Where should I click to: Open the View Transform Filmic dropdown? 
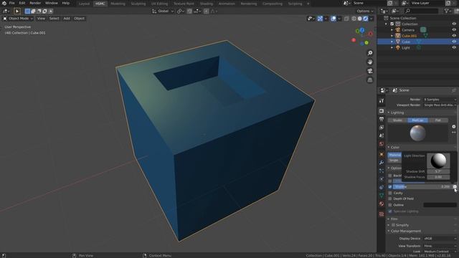coord(440,246)
